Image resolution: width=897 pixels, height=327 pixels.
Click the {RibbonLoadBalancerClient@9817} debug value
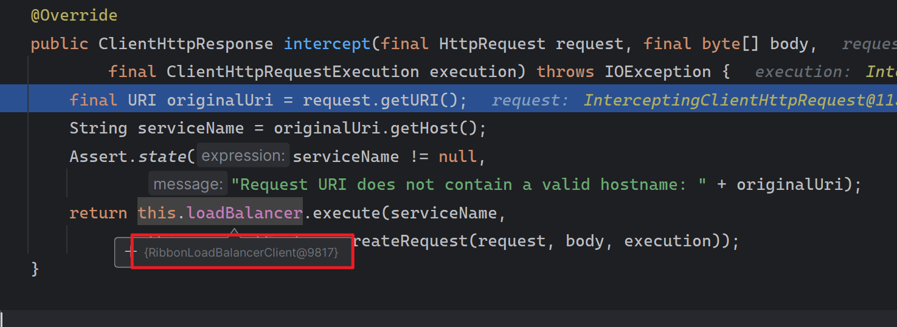tap(241, 252)
